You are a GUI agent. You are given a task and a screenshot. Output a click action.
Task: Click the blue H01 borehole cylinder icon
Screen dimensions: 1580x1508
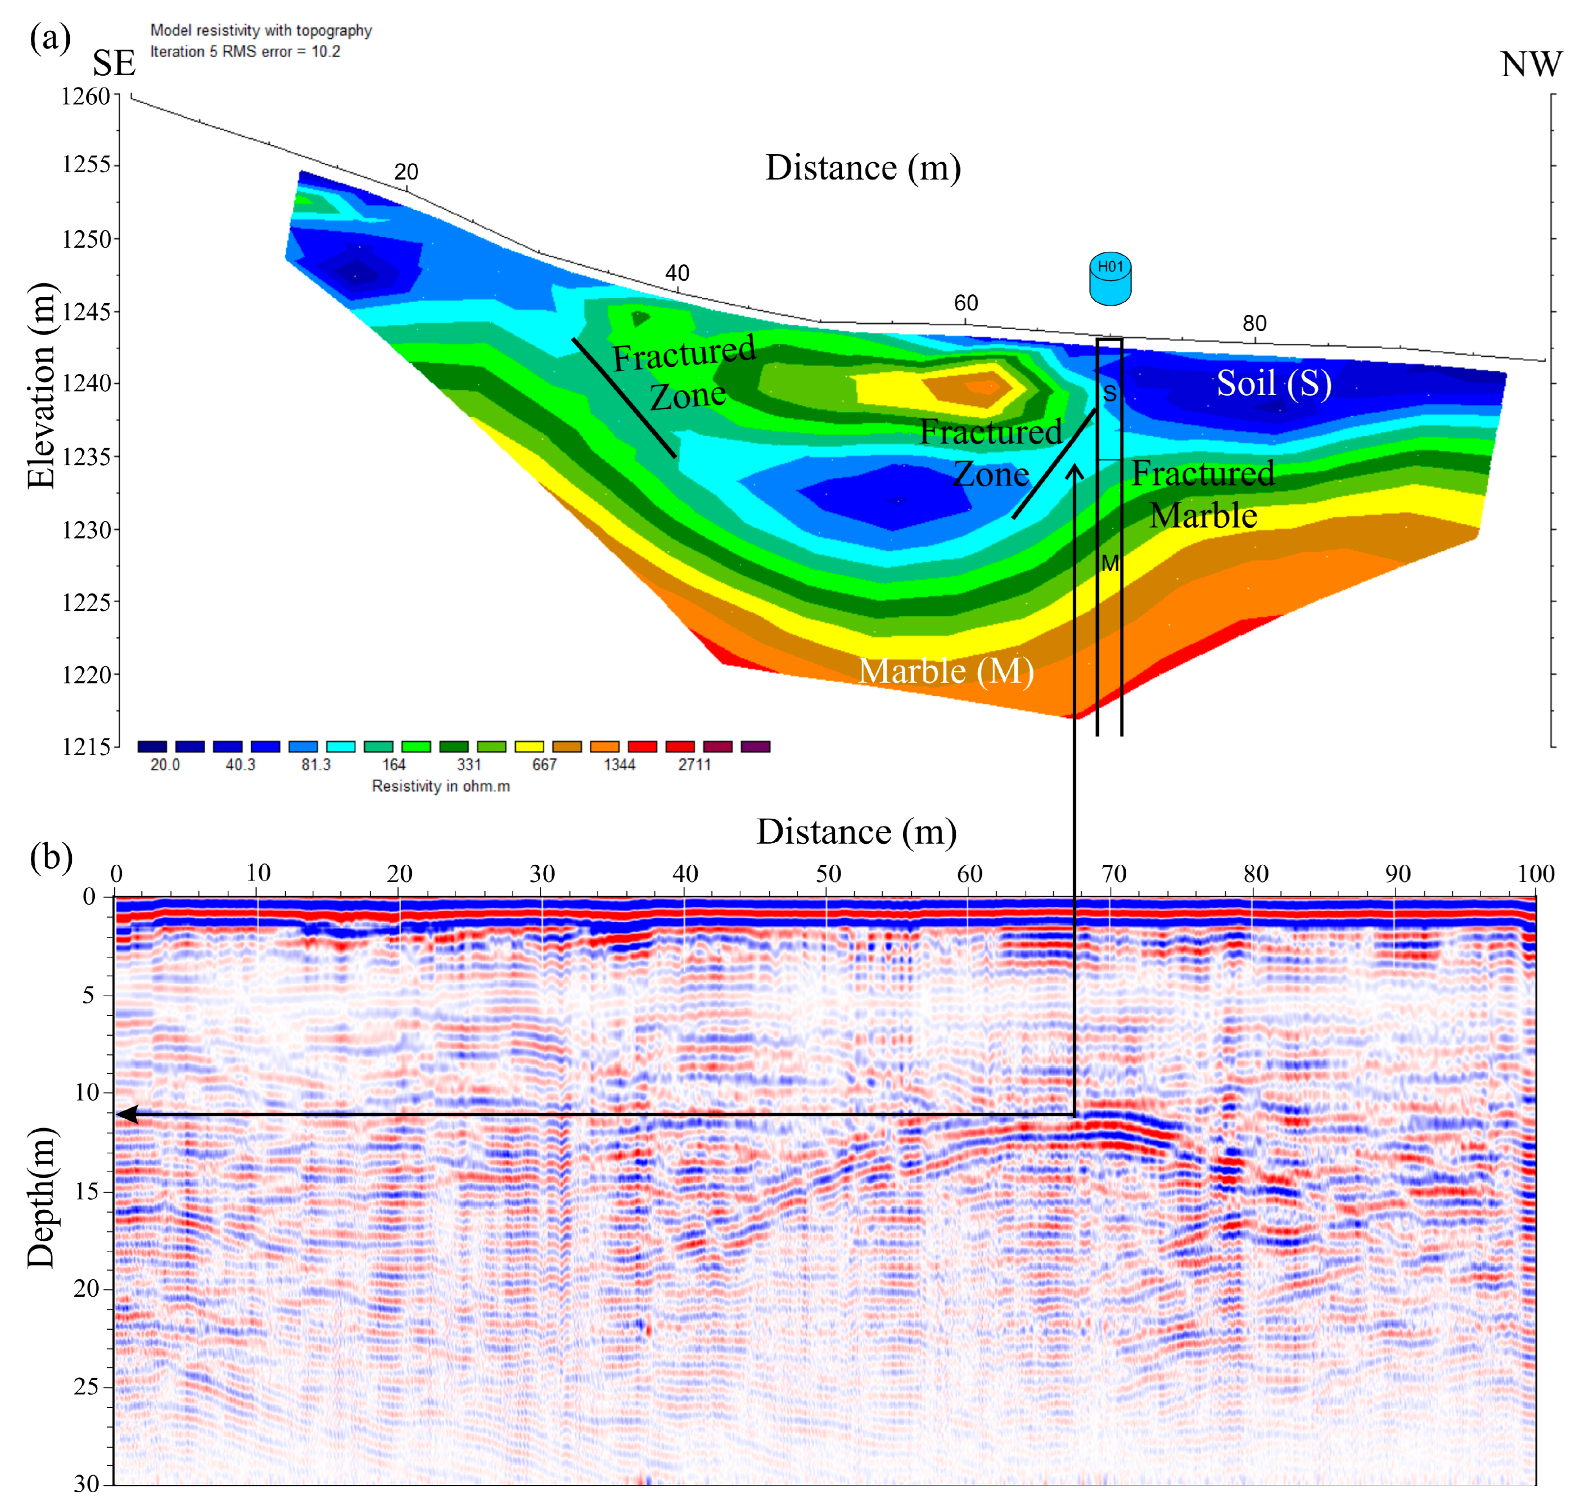point(1110,280)
